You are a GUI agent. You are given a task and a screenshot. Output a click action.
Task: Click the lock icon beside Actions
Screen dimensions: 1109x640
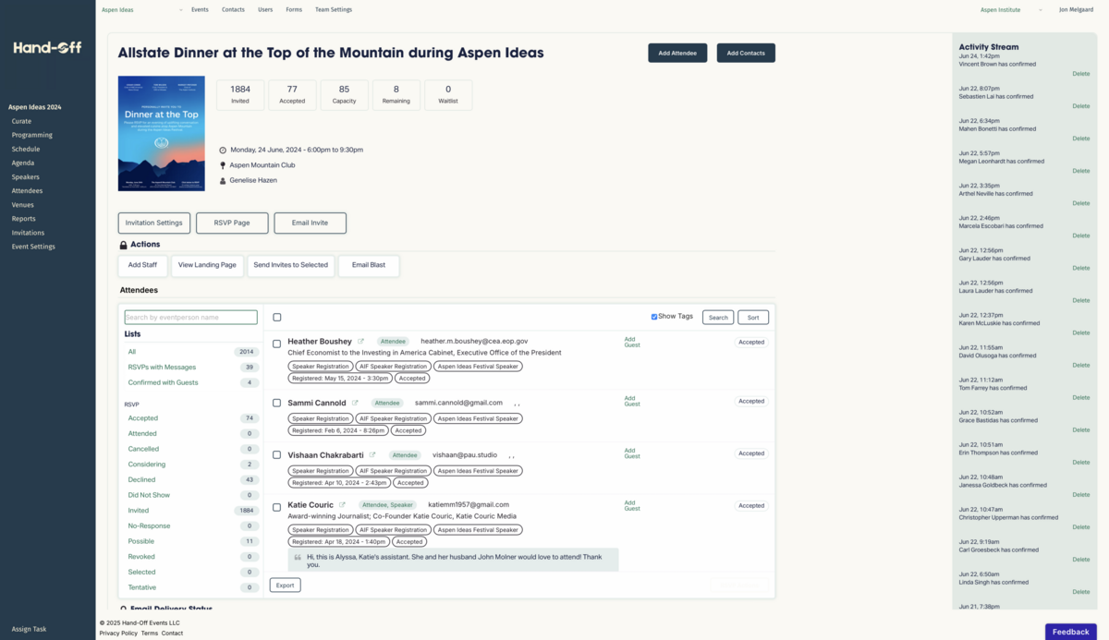tap(124, 245)
